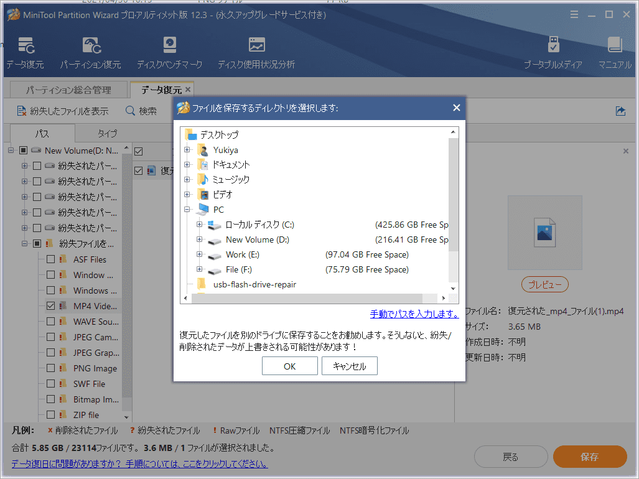Open the hamburger menu in the title bar
The width and height of the screenshot is (639, 479).
[574, 14]
